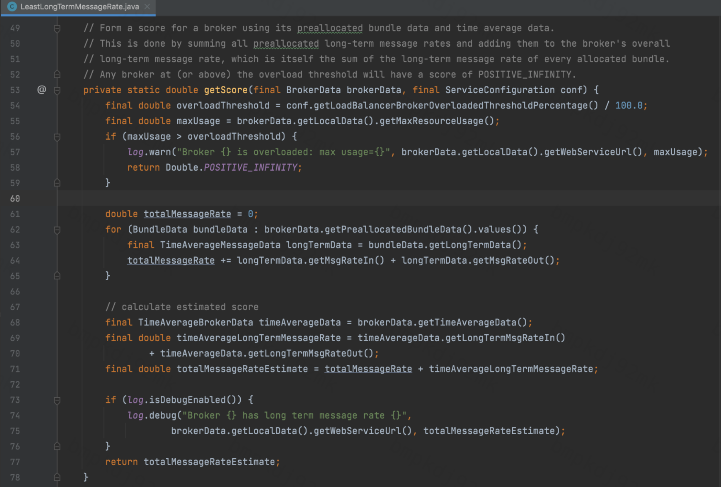Click TimeAverageBrokerData type on line 68
The width and height of the screenshot is (721, 487).
195,322
